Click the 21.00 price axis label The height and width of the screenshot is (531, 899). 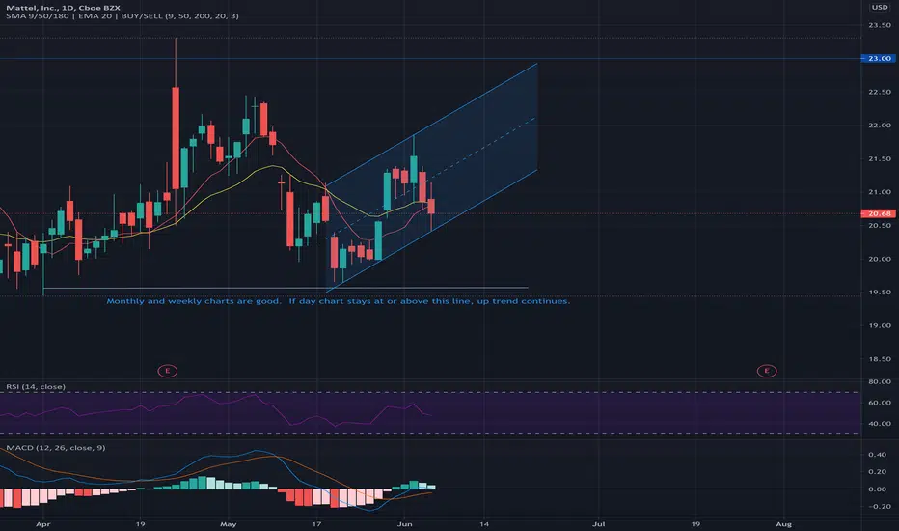click(x=879, y=192)
